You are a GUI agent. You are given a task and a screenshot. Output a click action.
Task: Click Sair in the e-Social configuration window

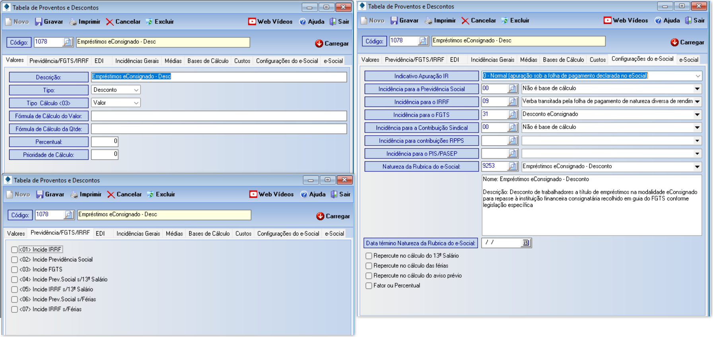(x=695, y=21)
